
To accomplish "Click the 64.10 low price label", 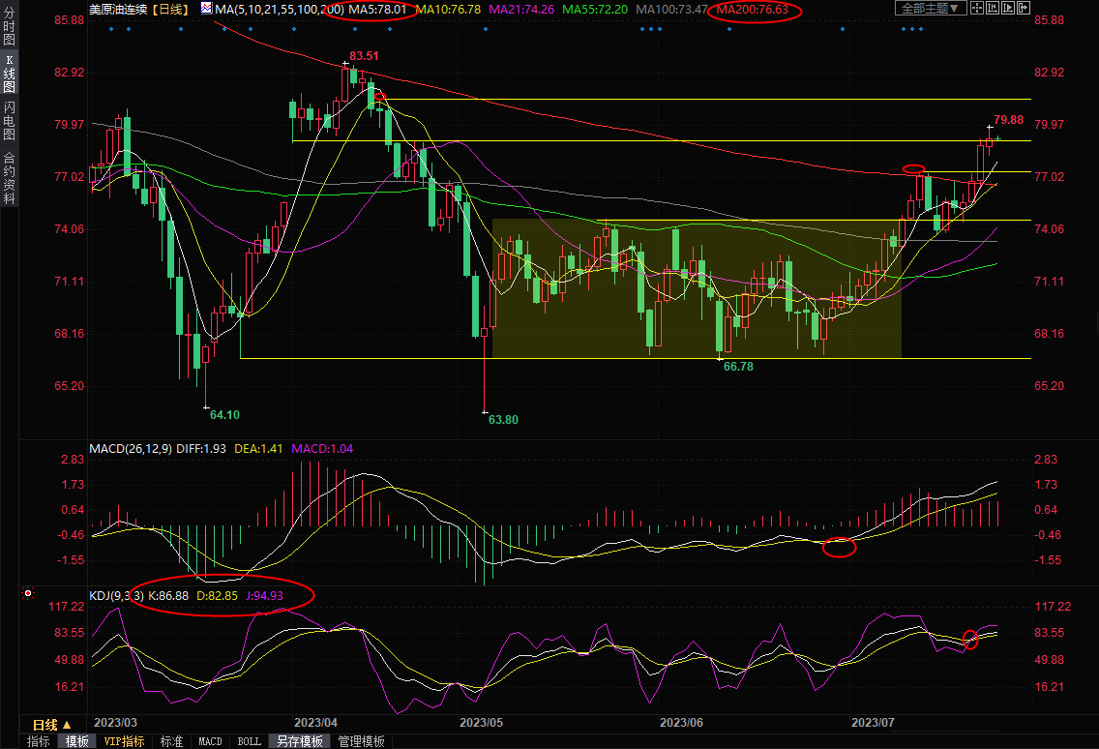I will pos(224,414).
